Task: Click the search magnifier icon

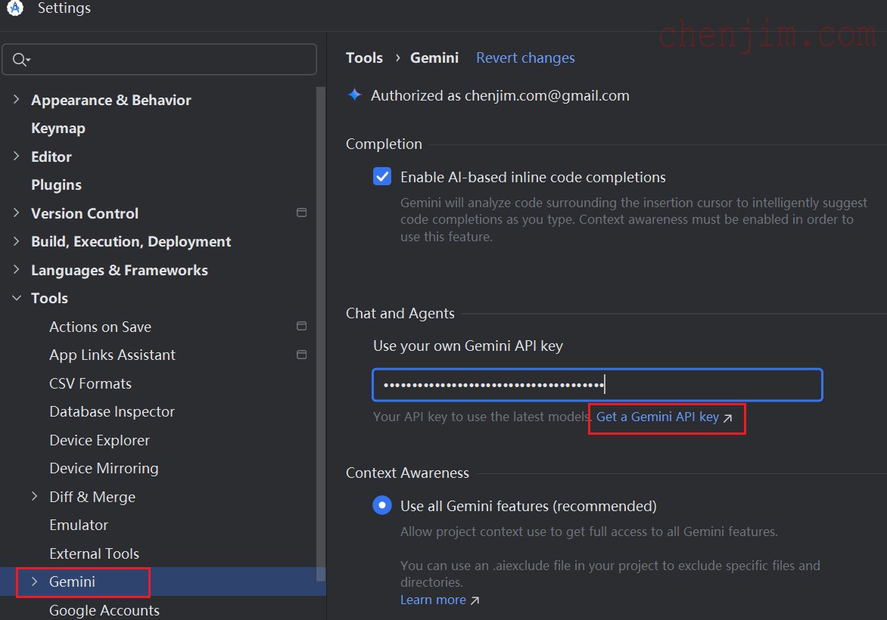Action: click(21, 59)
